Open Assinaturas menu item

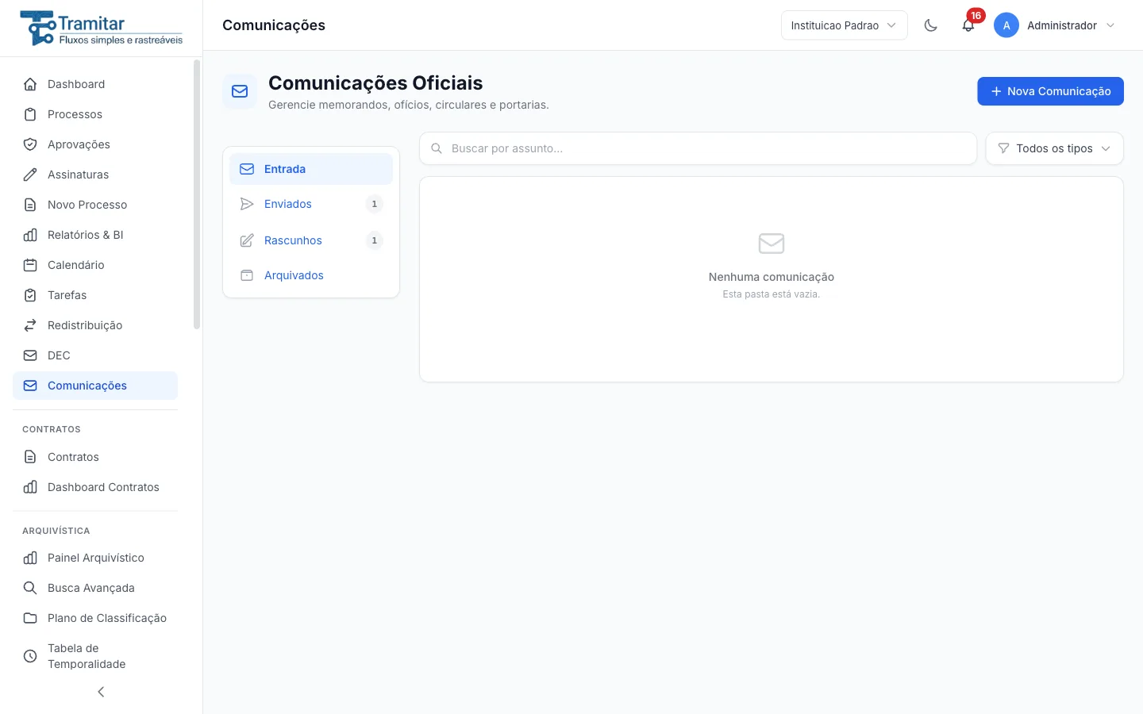coord(95,175)
